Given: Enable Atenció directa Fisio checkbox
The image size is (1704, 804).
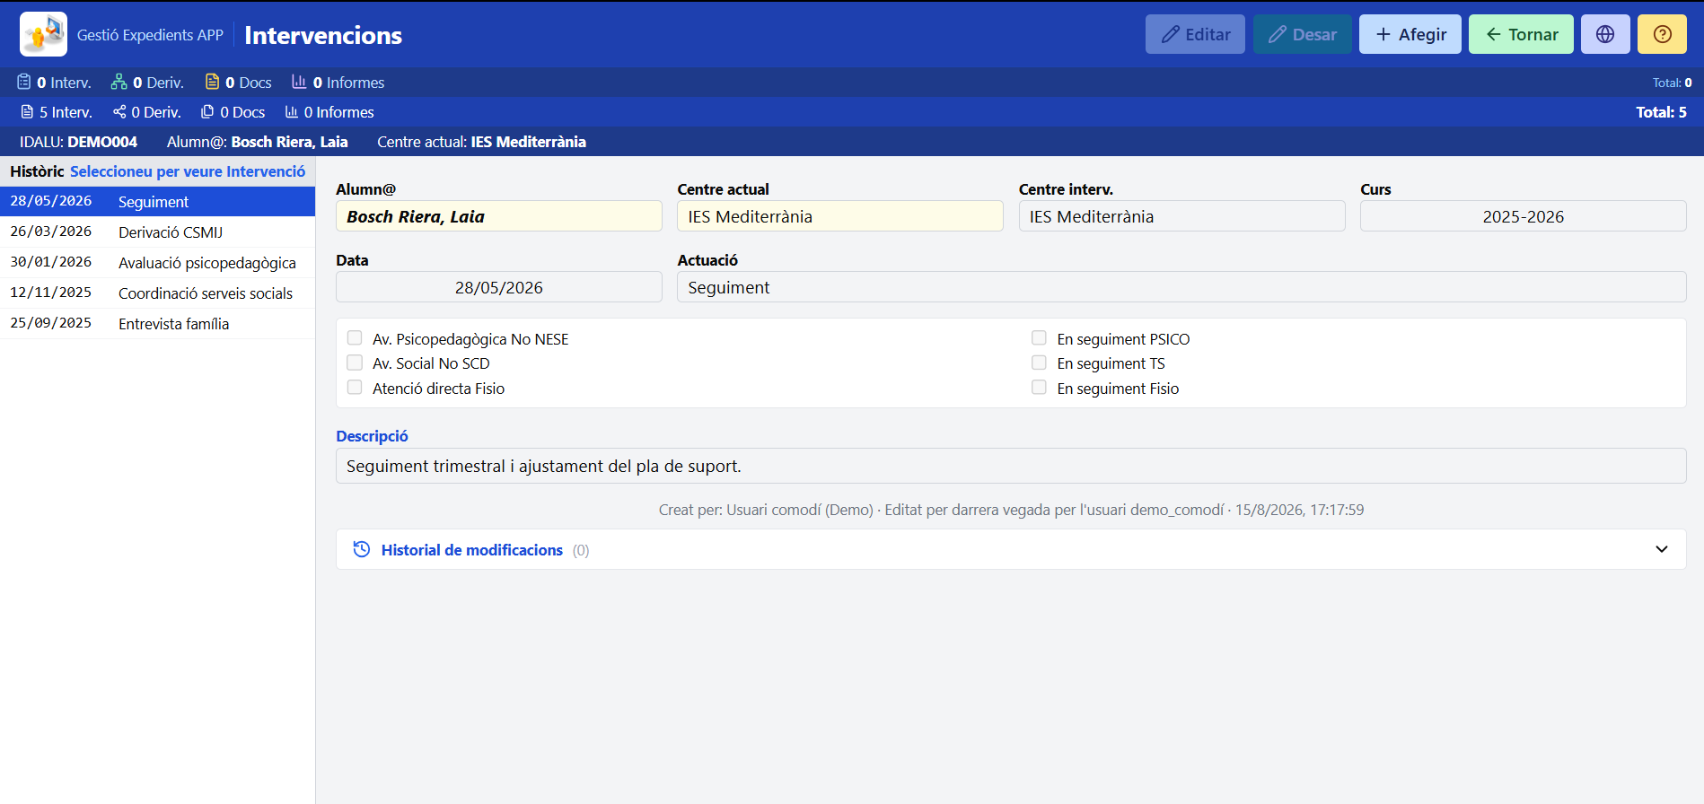Looking at the screenshot, I should click(x=355, y=388).
